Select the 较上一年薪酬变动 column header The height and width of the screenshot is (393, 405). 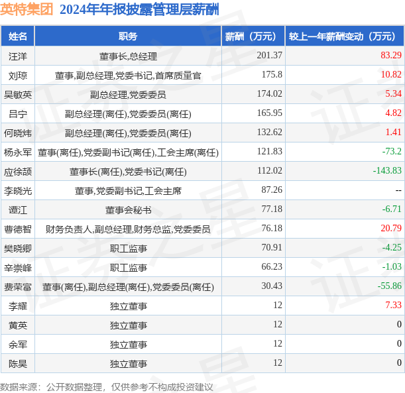345,36
